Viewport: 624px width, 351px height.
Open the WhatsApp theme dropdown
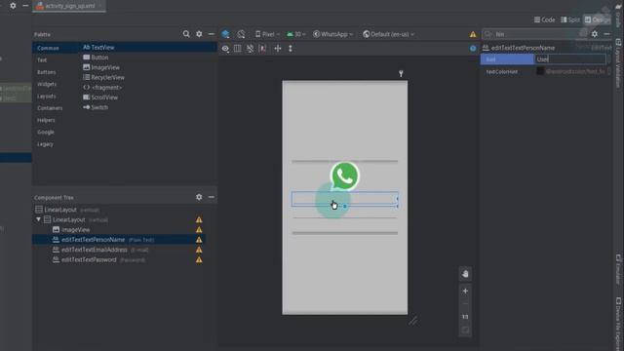point(332,34)
